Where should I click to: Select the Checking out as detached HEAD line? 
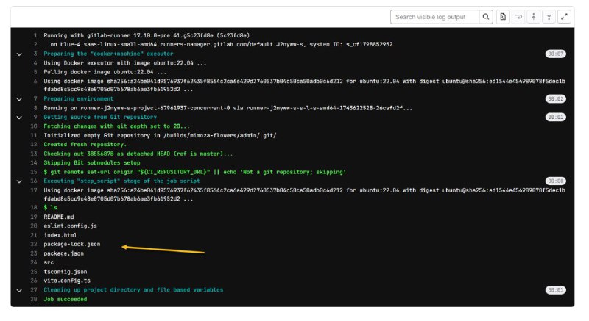(x=138, y=154)
